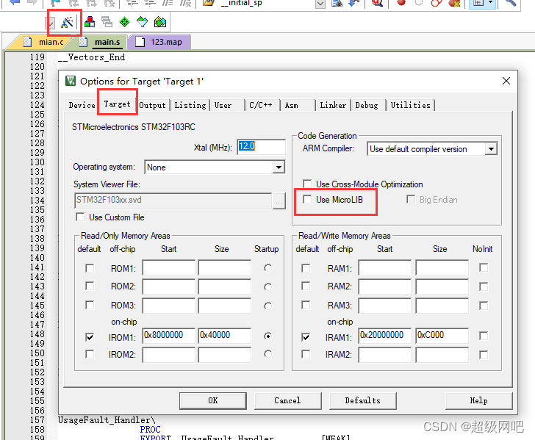Open the Linker tab
This screenshot has height=440, width=535.
(x=333, y=105)
